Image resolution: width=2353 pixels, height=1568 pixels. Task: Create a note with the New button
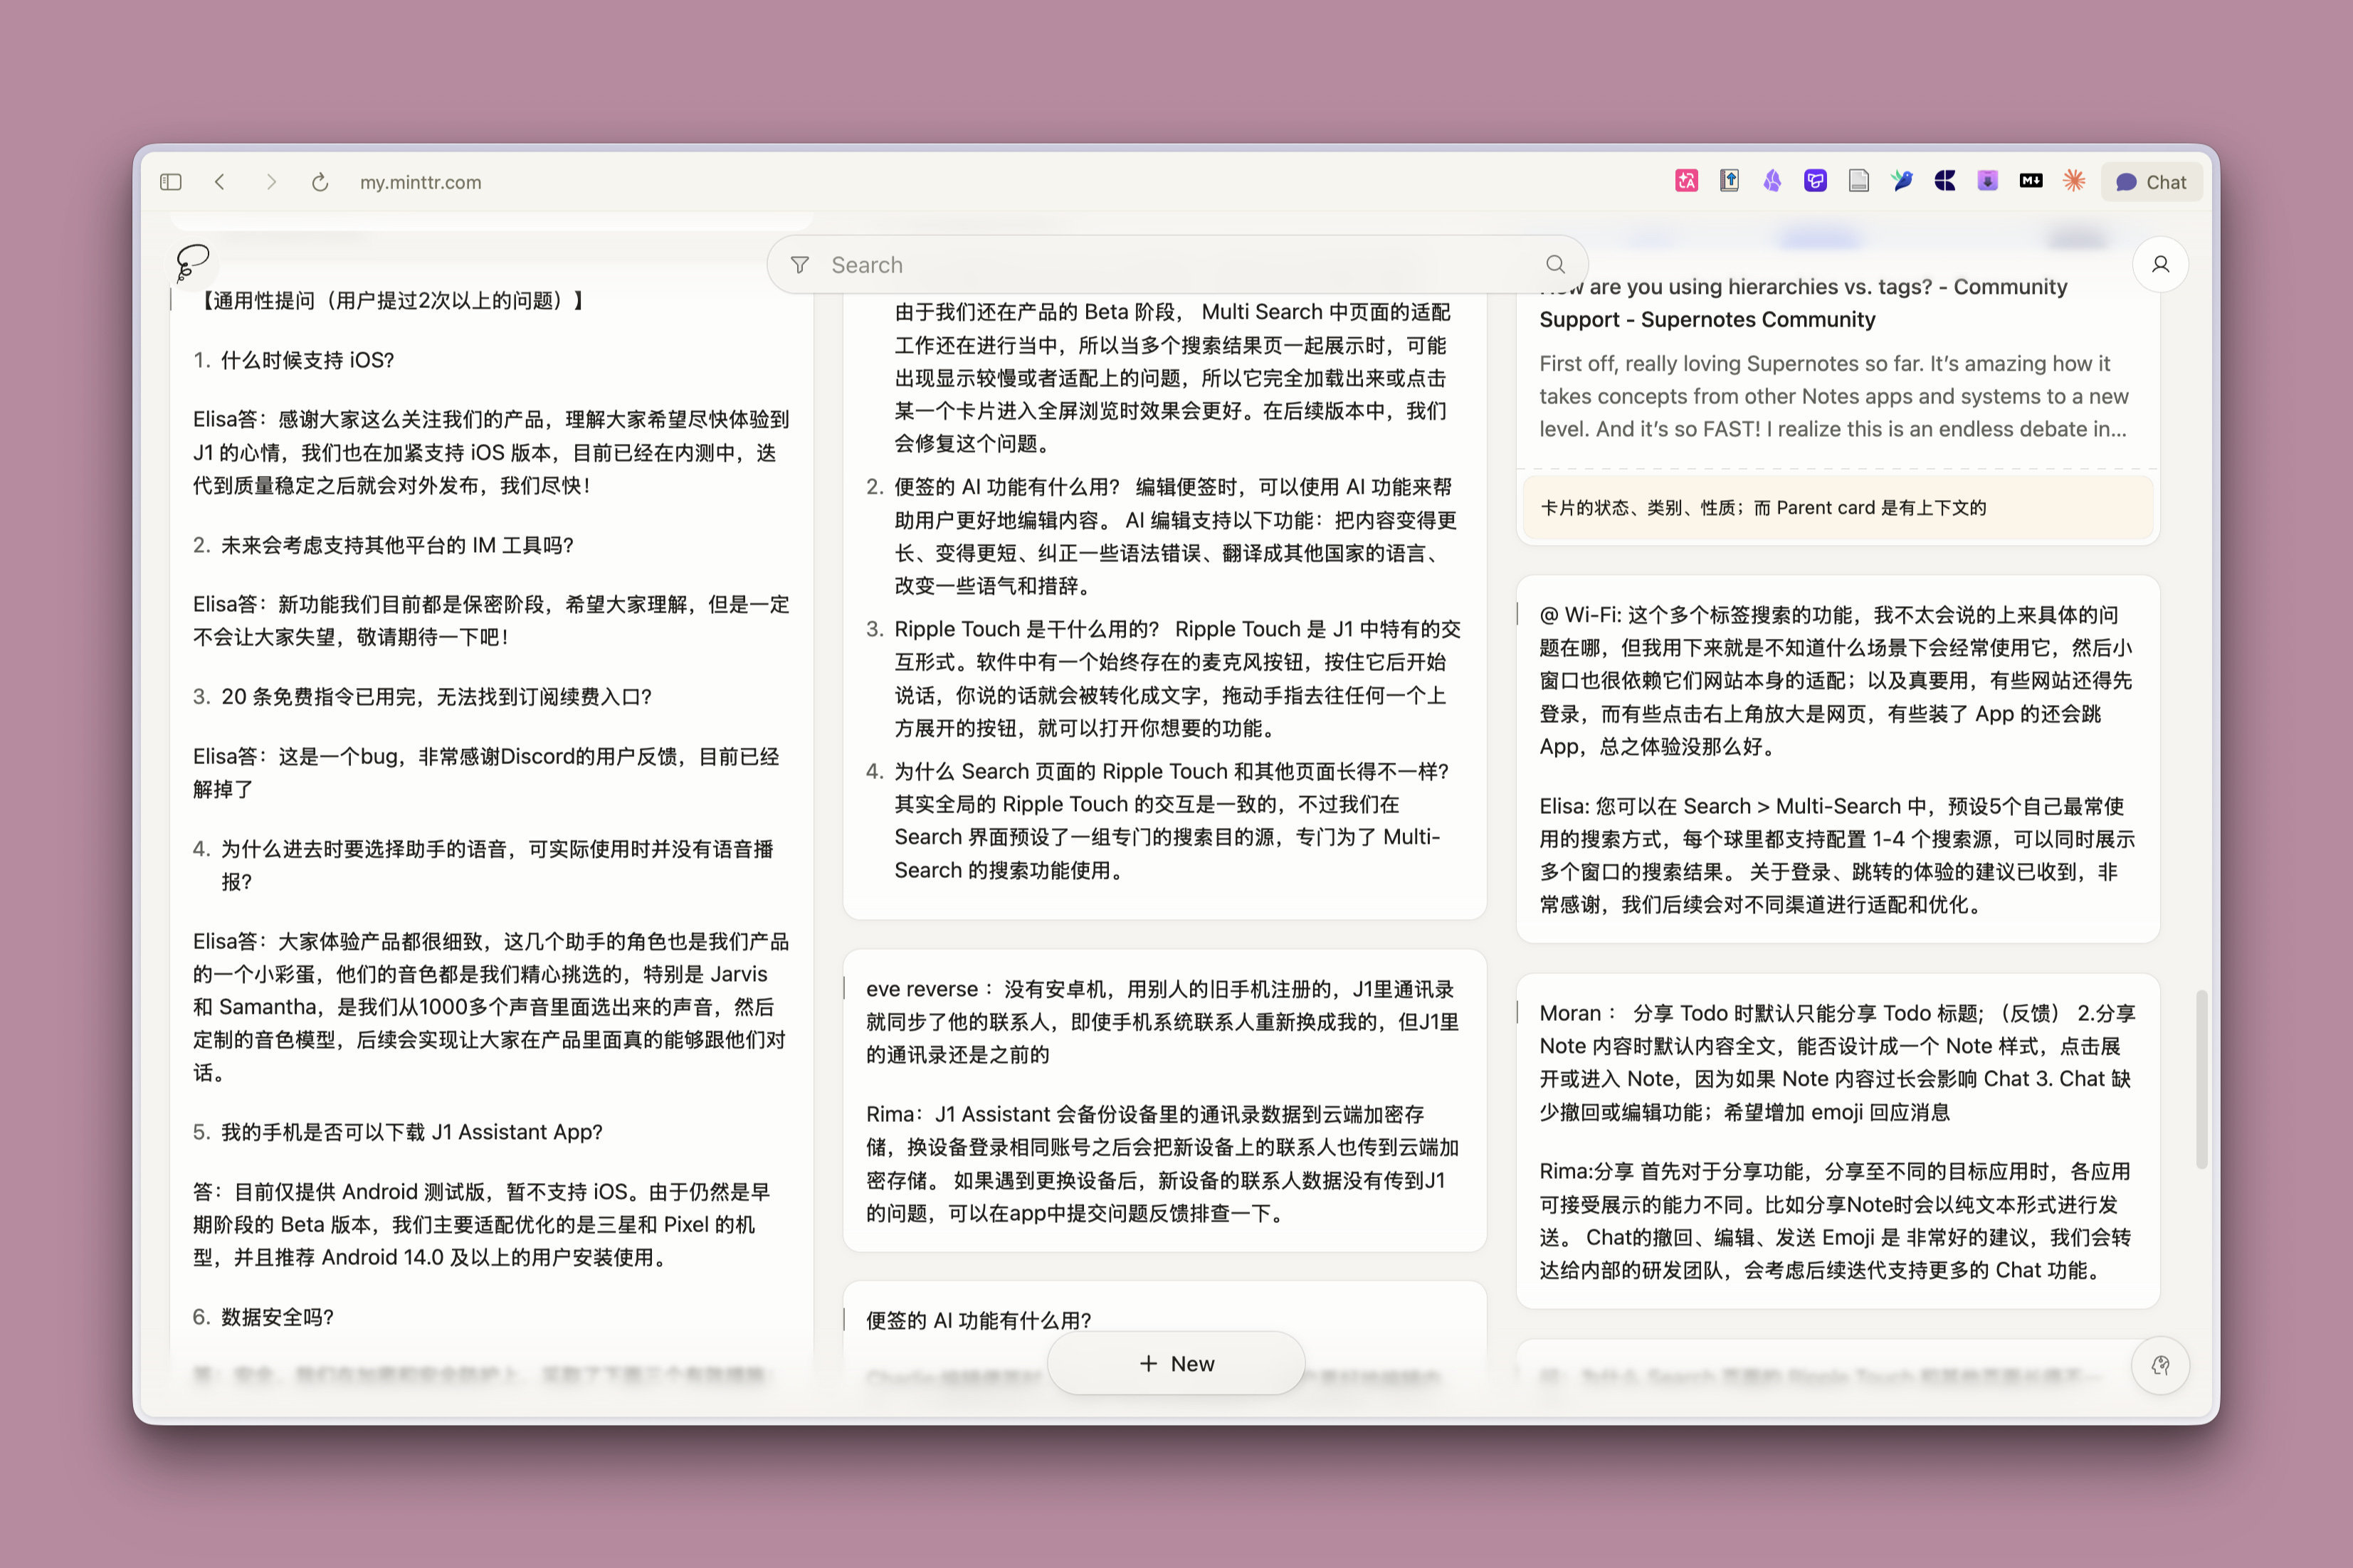tap(1176, 1364)
